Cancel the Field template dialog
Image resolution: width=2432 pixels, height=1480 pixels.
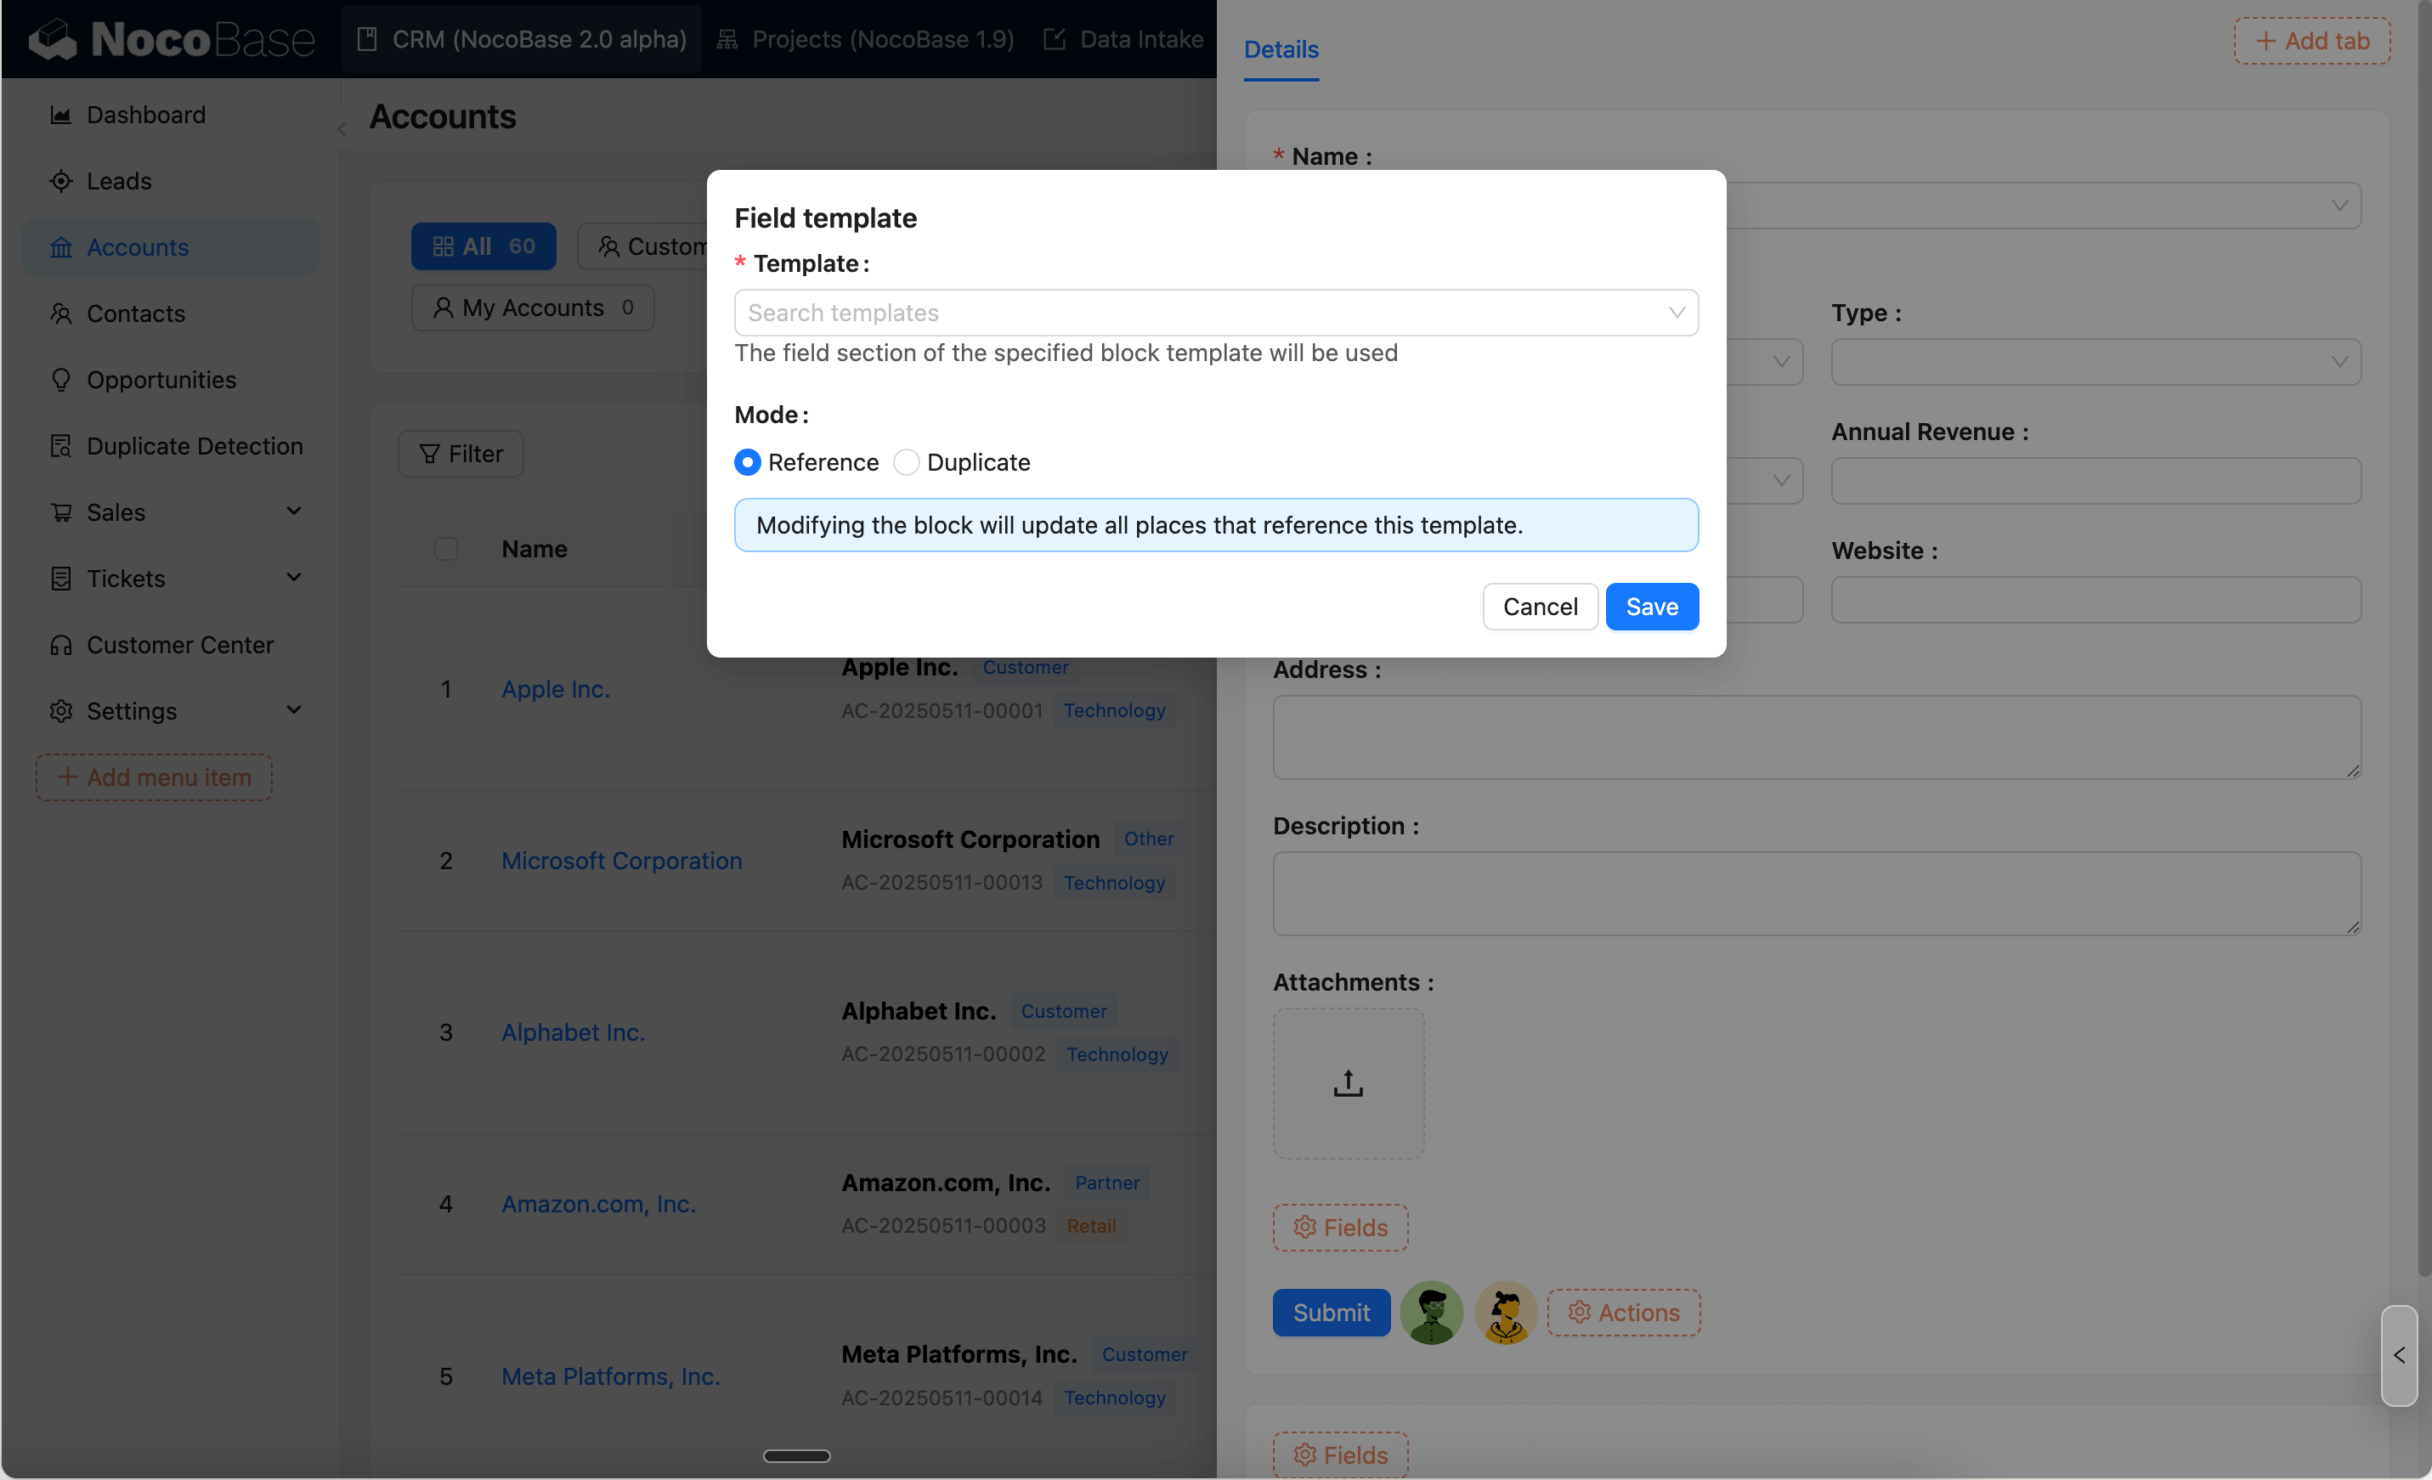tap(1539, 607)
